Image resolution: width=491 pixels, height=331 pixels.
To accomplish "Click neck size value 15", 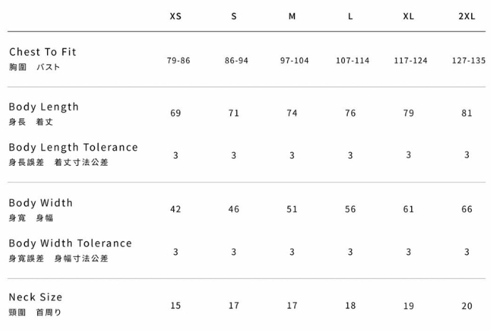I will pos(175,305).
